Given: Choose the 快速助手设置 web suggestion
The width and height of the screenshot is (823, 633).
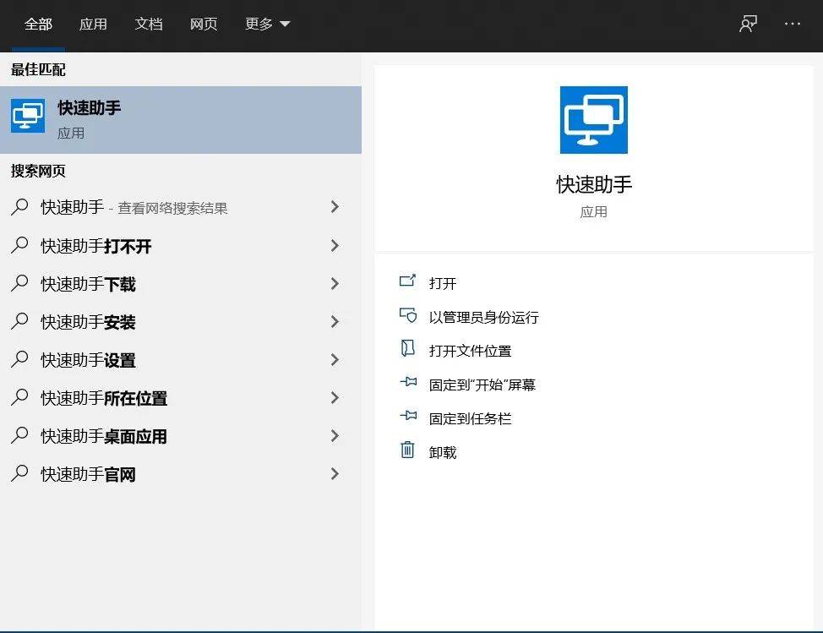Looking at the screenshot, I should (88, 360).
